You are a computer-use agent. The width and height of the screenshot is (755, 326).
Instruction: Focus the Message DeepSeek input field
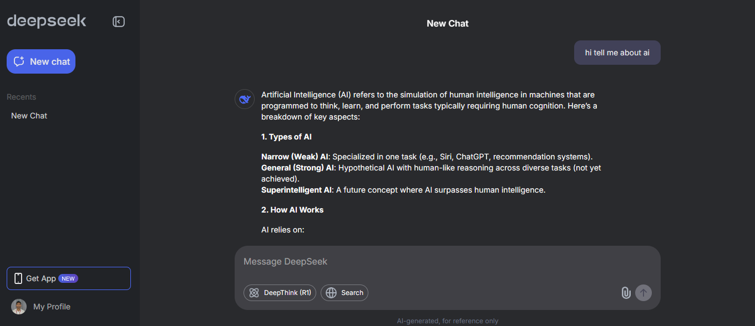tap(447, 262)
